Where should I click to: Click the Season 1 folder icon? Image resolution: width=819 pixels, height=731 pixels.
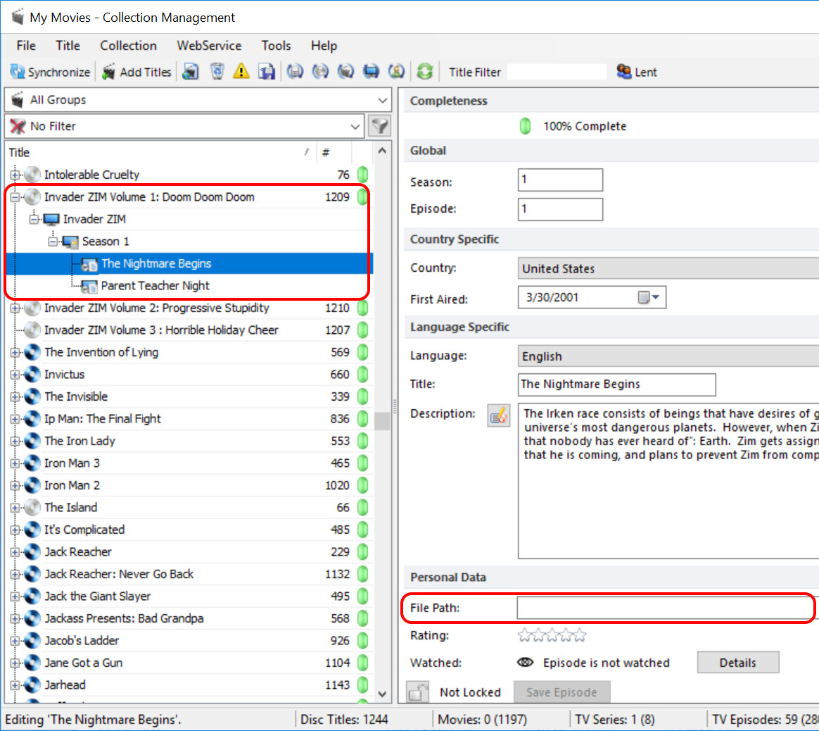click(70, 242)
